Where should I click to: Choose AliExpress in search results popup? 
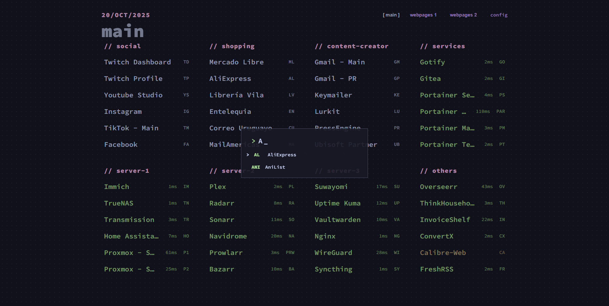[x=304, y=155]
